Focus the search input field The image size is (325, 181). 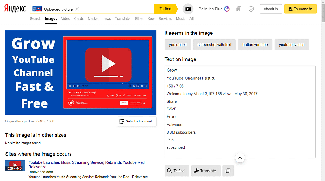tap(118, 9)
